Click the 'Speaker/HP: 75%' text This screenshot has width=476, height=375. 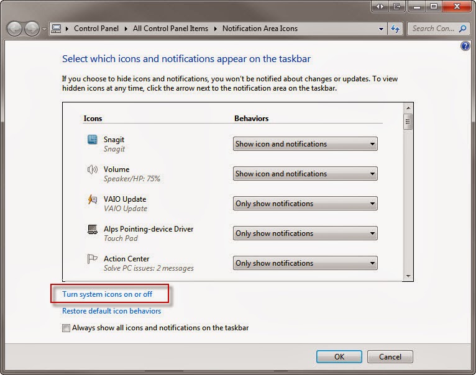tap(132, 179)
